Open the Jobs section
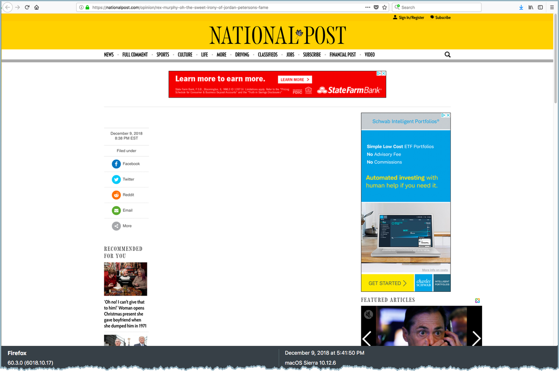Image resolution: width=559 pixels, height=371 pixels. tap(290, 54)
